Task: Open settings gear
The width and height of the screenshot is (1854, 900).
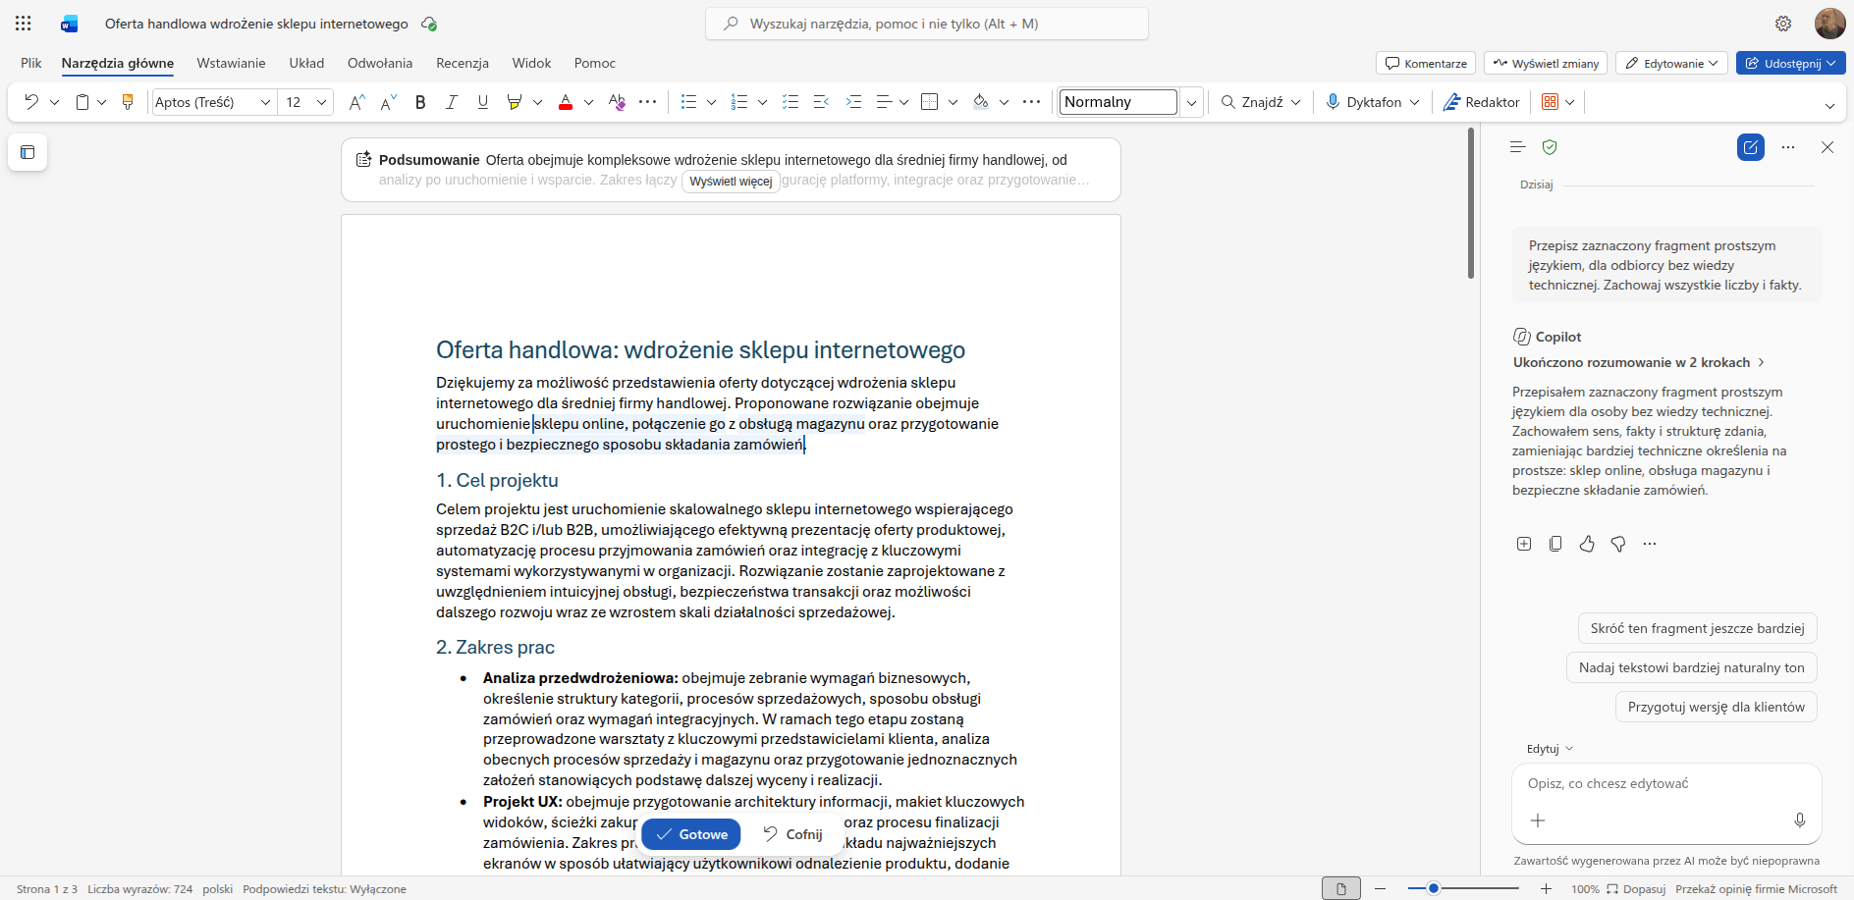Action: coord(1783,24)
